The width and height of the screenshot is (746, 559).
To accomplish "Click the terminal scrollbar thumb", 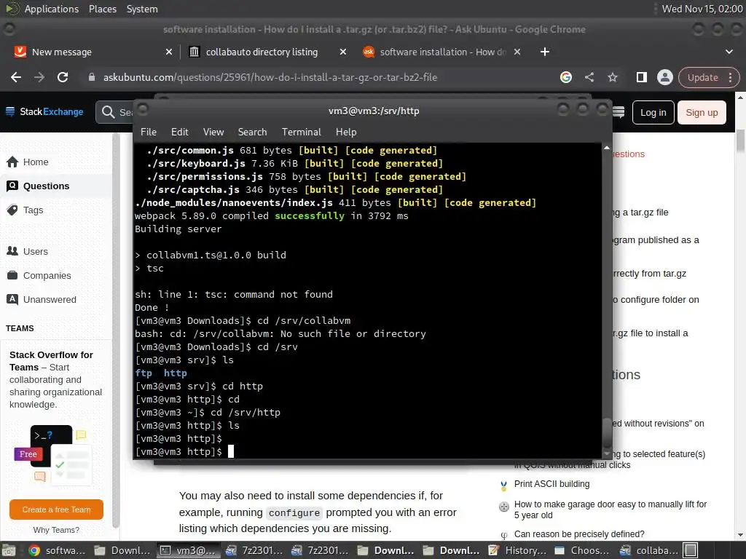I will pyautogui.click(x=607, y=433).
